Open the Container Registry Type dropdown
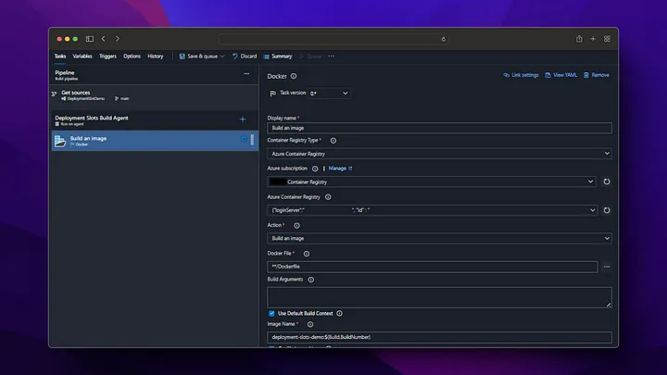Viewport: 667px width, 375px height. coord(439,154)
